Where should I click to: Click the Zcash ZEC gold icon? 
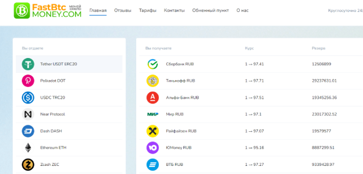(x=28, y=164)
